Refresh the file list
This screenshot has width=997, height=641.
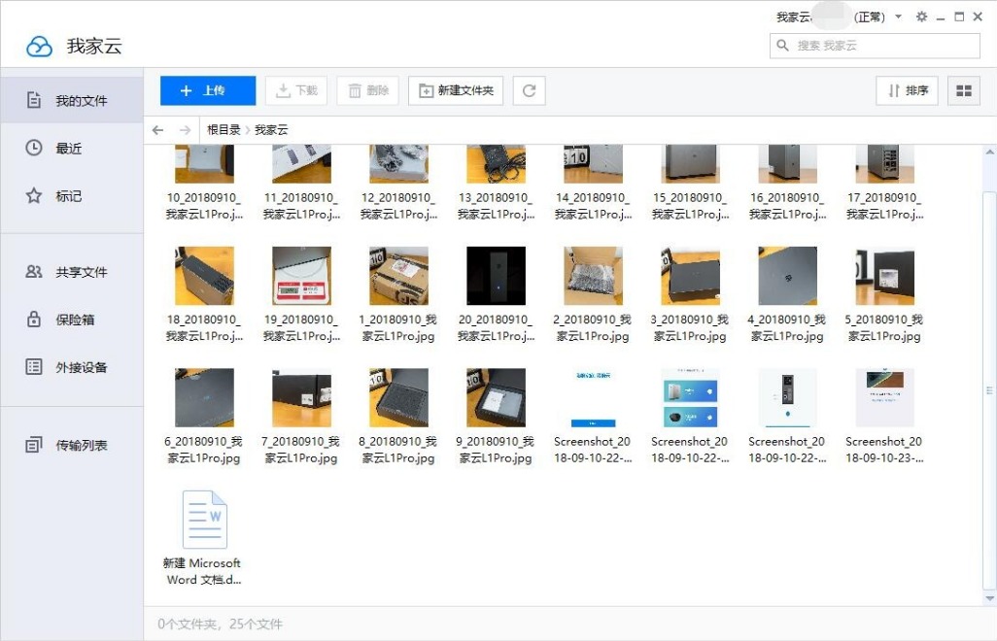point(529,90)
